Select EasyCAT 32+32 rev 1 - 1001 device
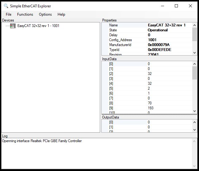The image size is (199, 171). point(38,26)
